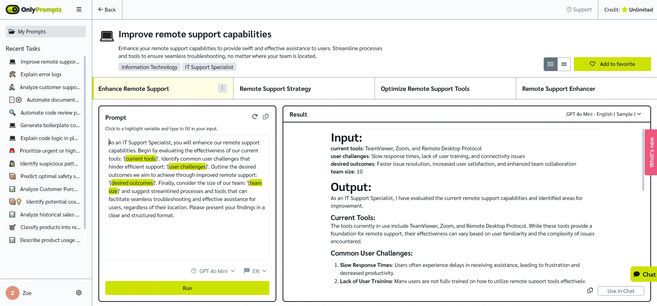Click the Back navigation arrow icon
657x306 pixels.
[x=99, y=9]
